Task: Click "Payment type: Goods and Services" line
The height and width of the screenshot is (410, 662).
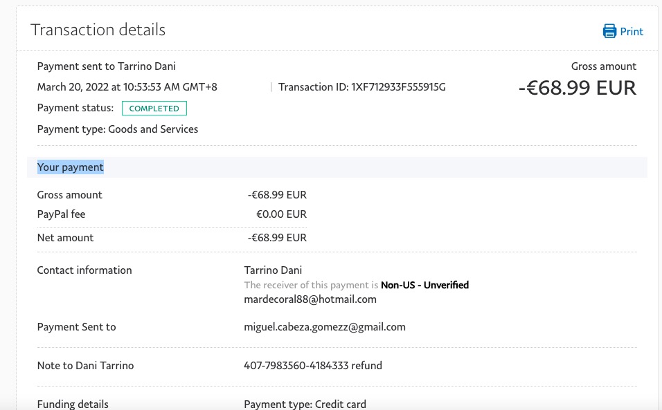Action: tap(118, 129)
